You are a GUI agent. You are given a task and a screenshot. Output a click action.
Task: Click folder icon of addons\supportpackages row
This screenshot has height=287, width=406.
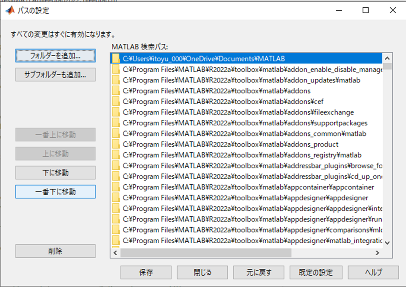[x=116, y=123]
